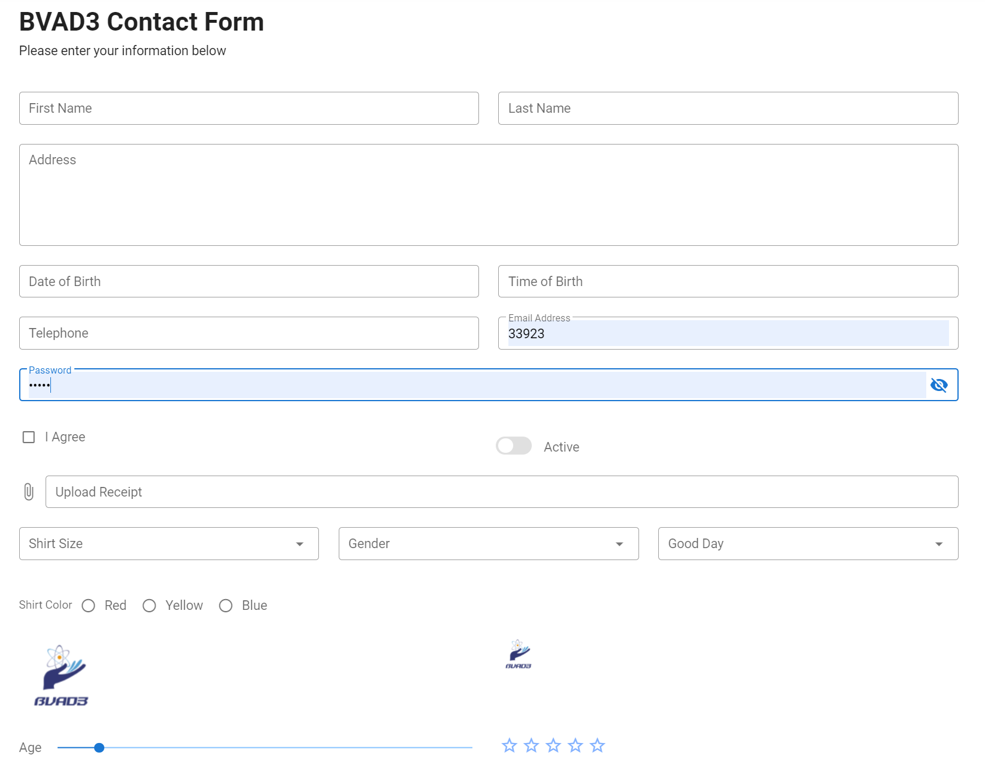Click the small BVAD3 logo image
Image resolution: width=985 pixels, height=770 pixels.
pyautogui.click(x=519, y=654)
